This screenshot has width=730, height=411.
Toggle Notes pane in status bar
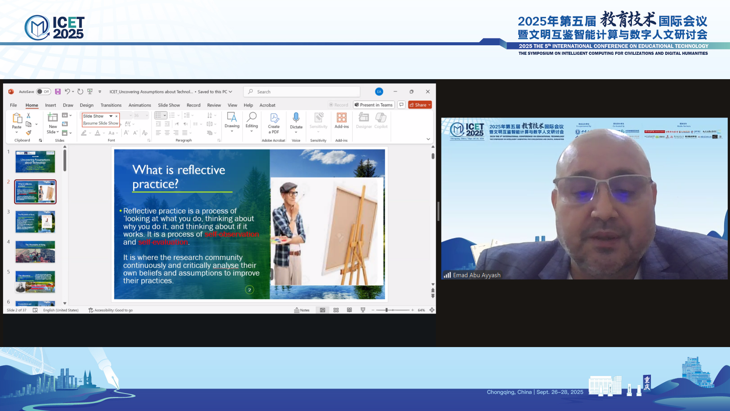click(302, 310)
